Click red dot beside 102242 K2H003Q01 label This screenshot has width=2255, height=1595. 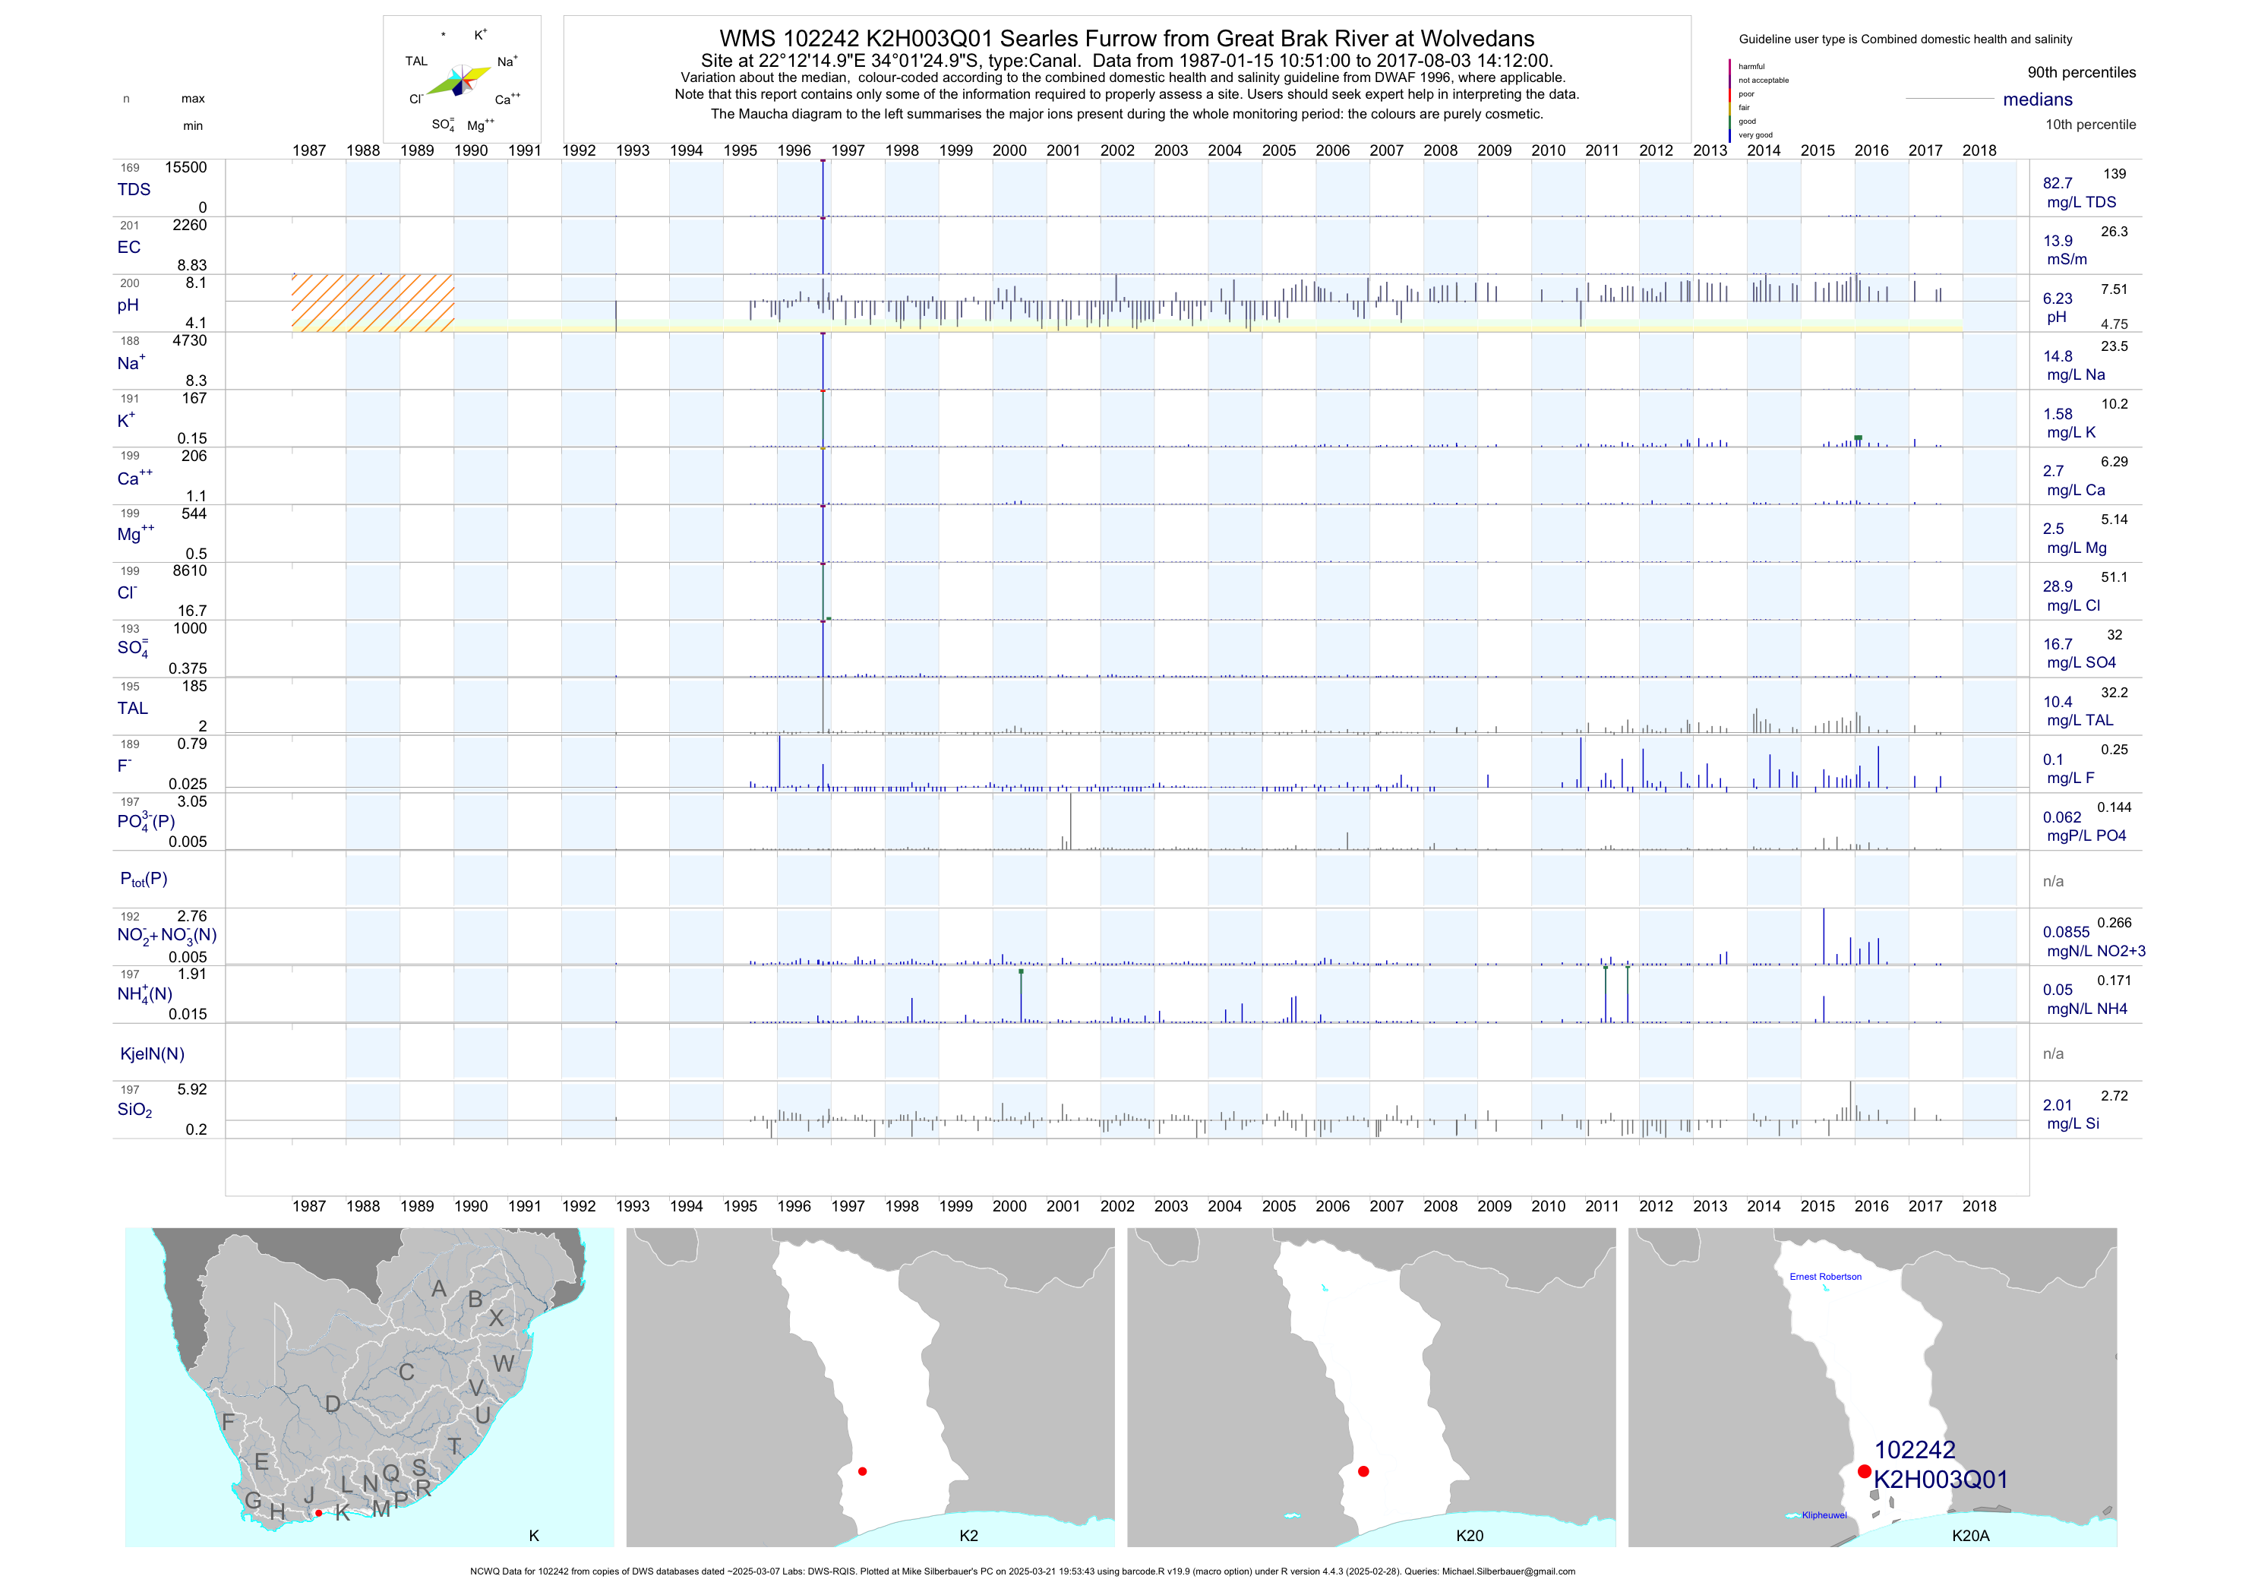(x=1864, y=1471)
